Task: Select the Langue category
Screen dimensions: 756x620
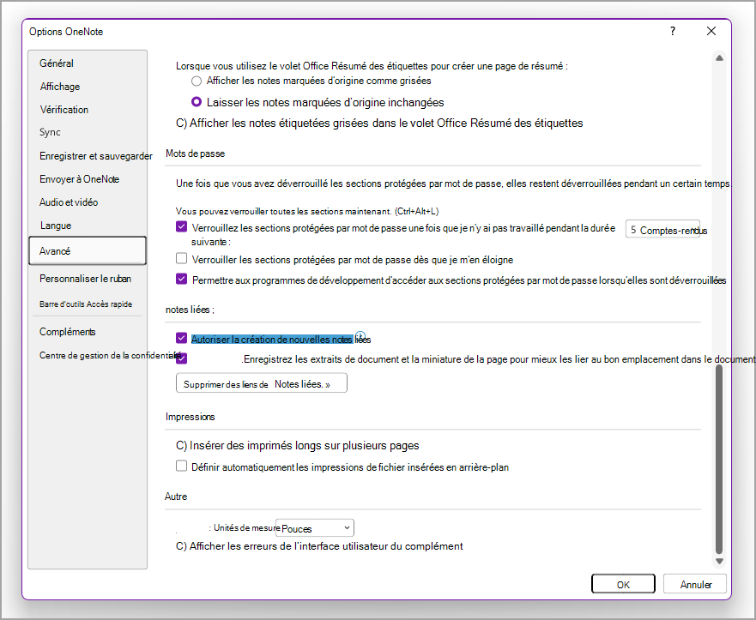Action: pyautogui.click(x=55, y=226)
